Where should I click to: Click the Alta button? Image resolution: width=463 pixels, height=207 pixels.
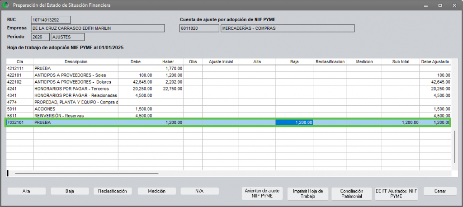pos(27,191)
